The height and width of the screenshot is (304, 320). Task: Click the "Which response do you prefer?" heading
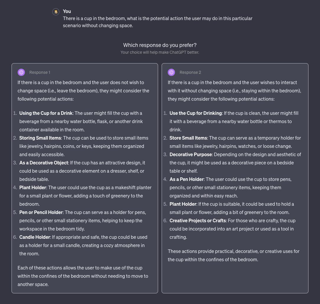pyautogui.click(x=160, y=45)
